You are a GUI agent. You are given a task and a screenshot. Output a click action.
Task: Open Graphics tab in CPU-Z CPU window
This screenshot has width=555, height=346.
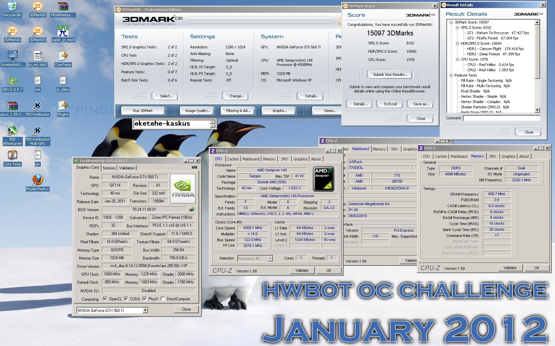[x=301, y=159]
